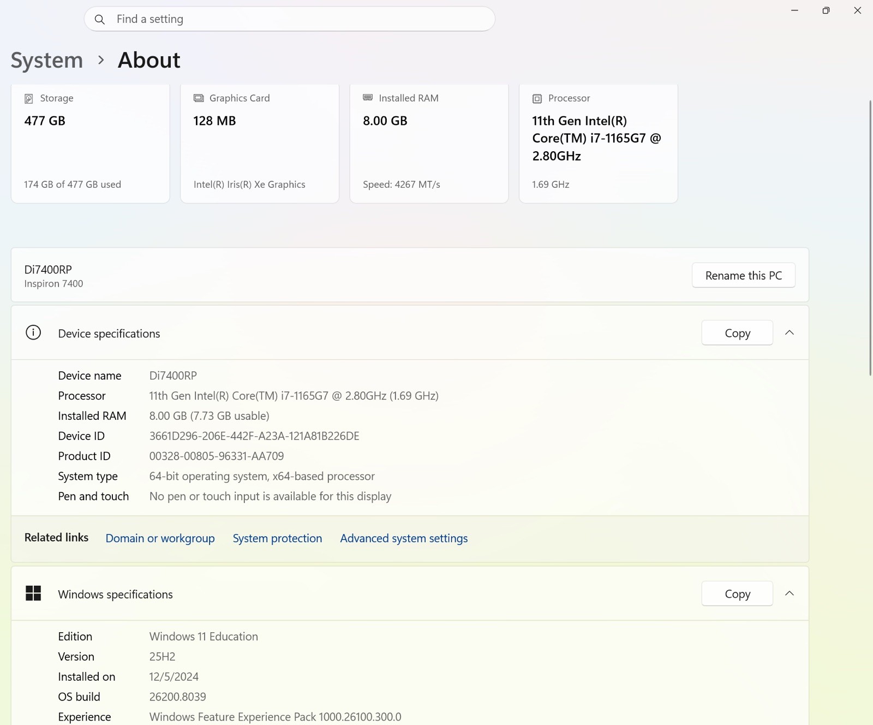Collapse the Device specifications section

pyautogui.click(x=790, y=332)
